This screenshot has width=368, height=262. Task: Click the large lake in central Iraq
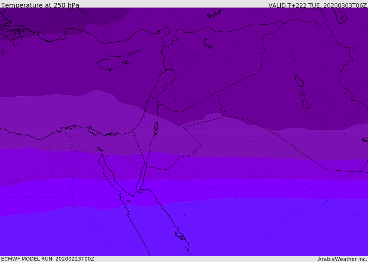pyautogui.click(x=299, y=81)
